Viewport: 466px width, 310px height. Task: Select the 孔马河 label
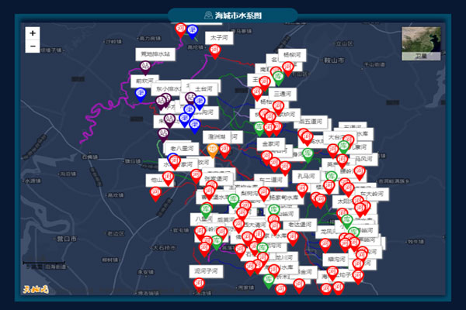[x=307, y=176]
